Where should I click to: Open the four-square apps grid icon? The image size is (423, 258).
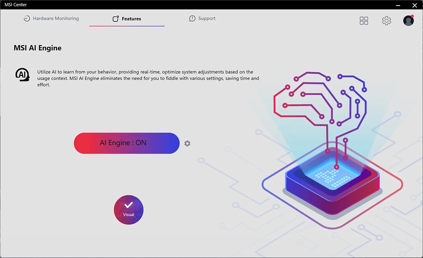point(364,21)
